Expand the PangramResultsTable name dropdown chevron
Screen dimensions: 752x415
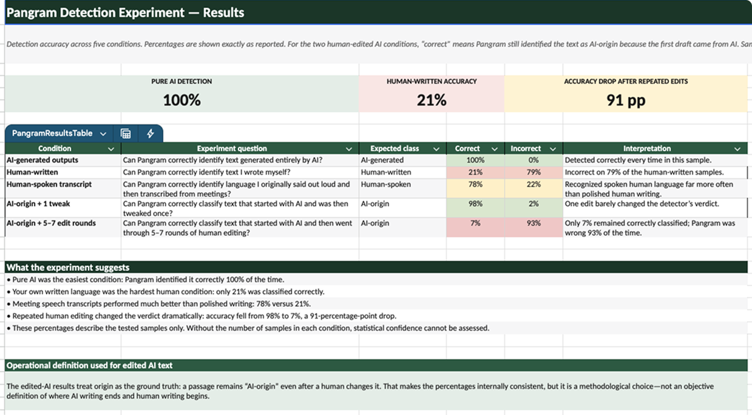click(x=103, y=133)
